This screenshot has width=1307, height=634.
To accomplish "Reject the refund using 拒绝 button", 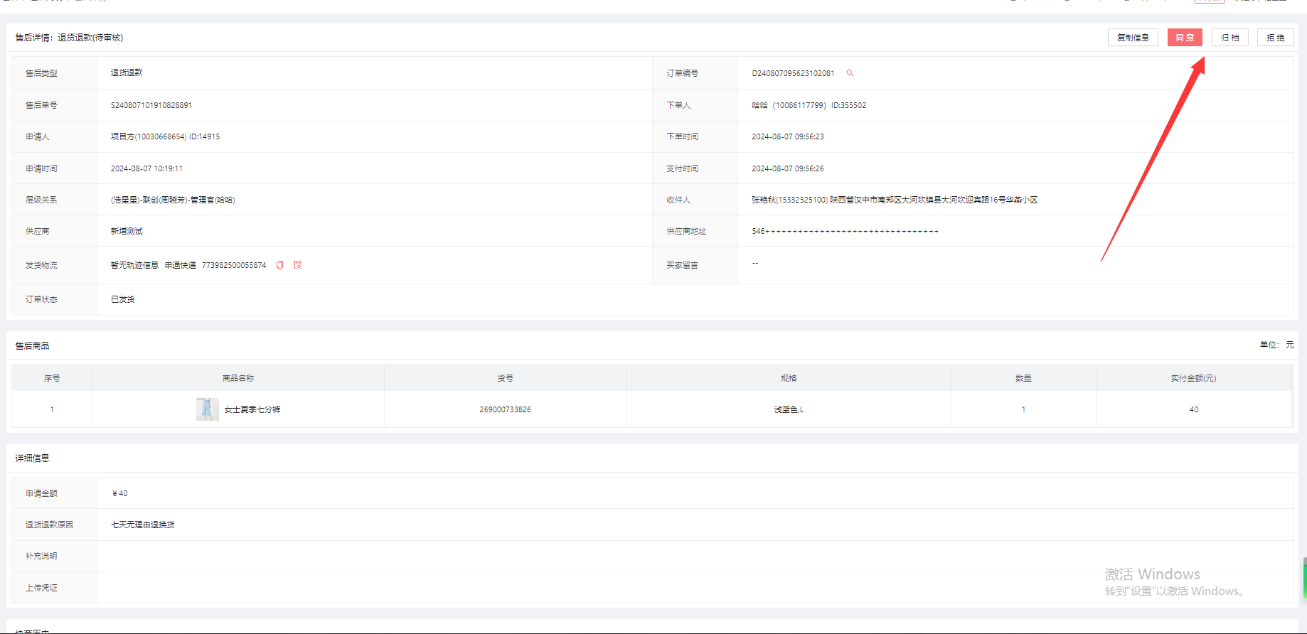I will click(x=1275, y=38).
